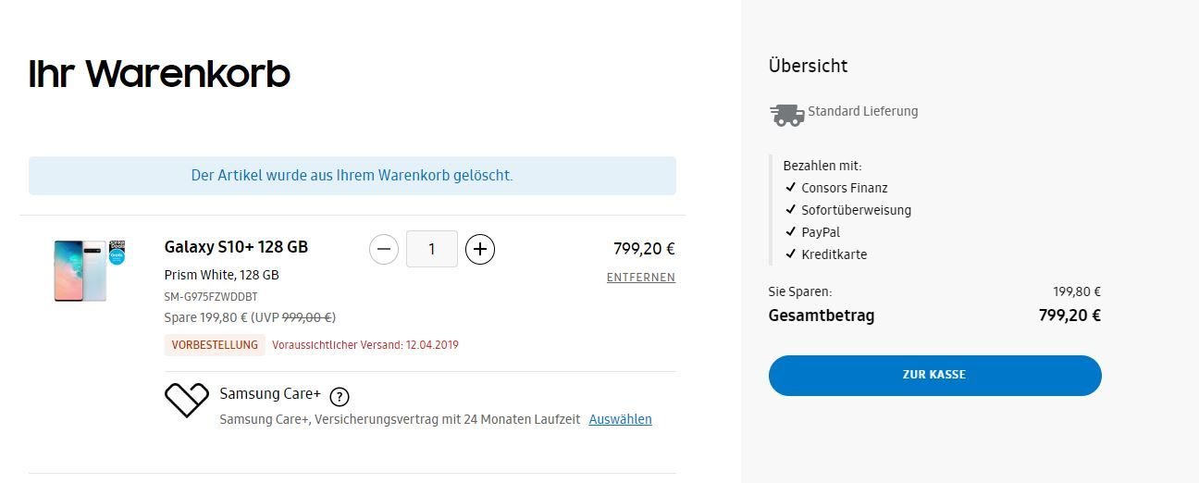
Task: Click the checkmark beside Kreditkarte
Action: [x=791, y=254]
